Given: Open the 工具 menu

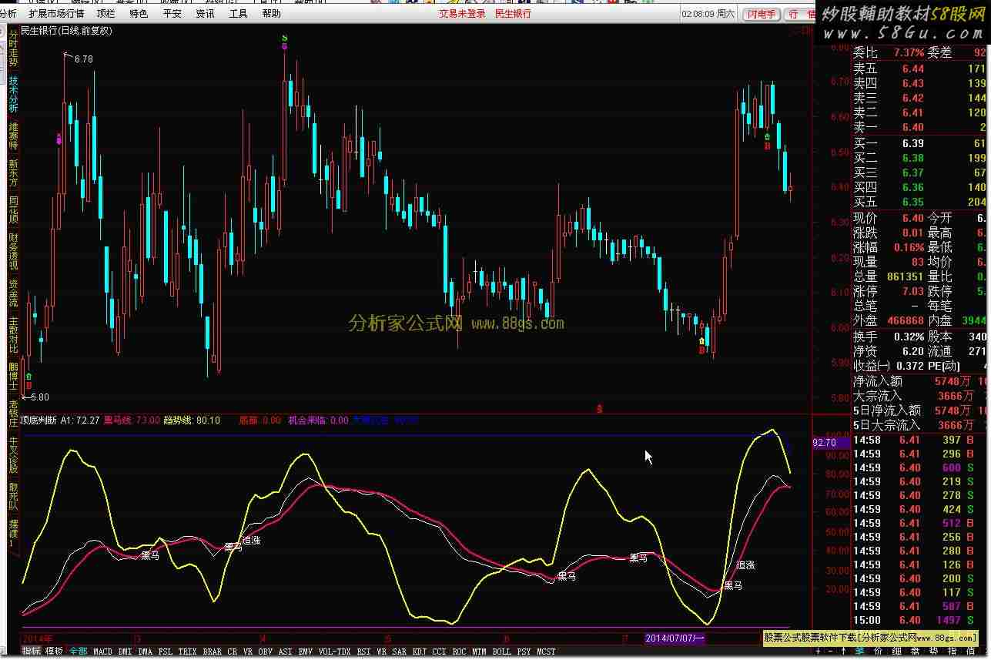Looking at the screenshot, I should point(238,14).
